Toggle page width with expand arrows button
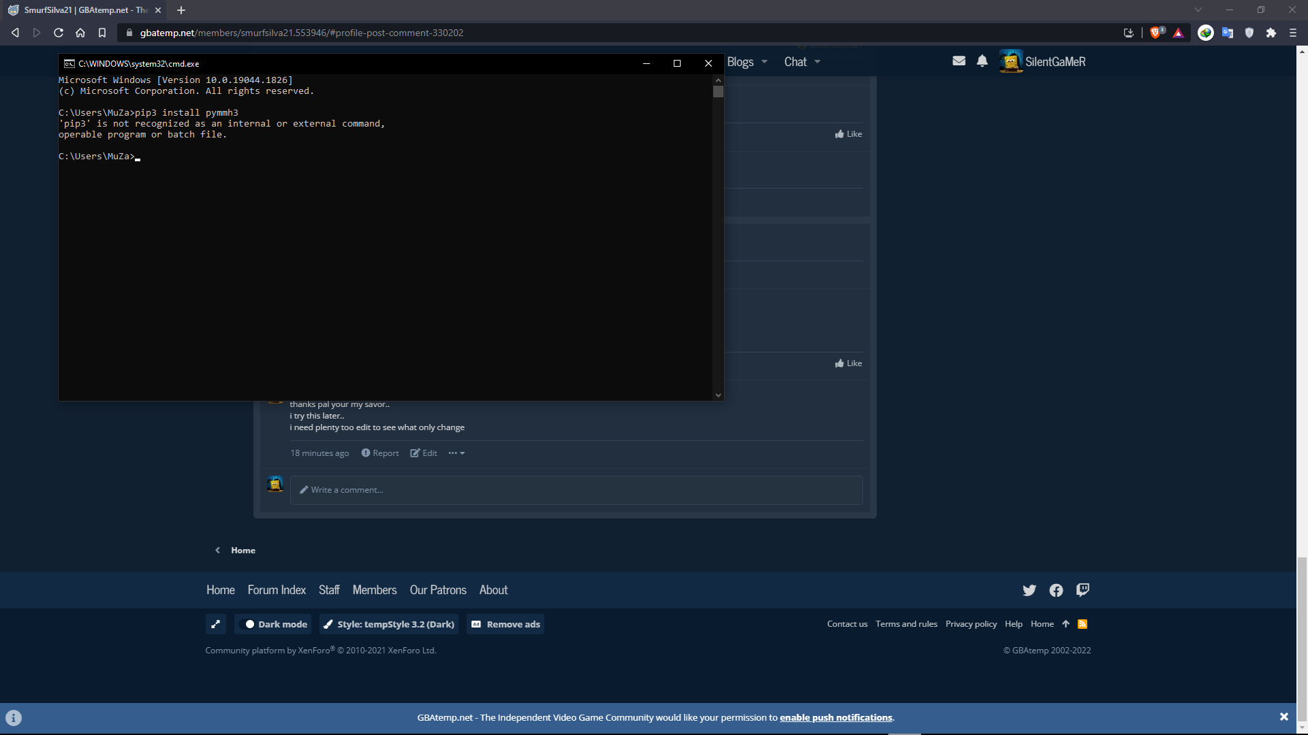Image resolution: width=1308 pixels, height=735 pixels. [x=215, y=624]
